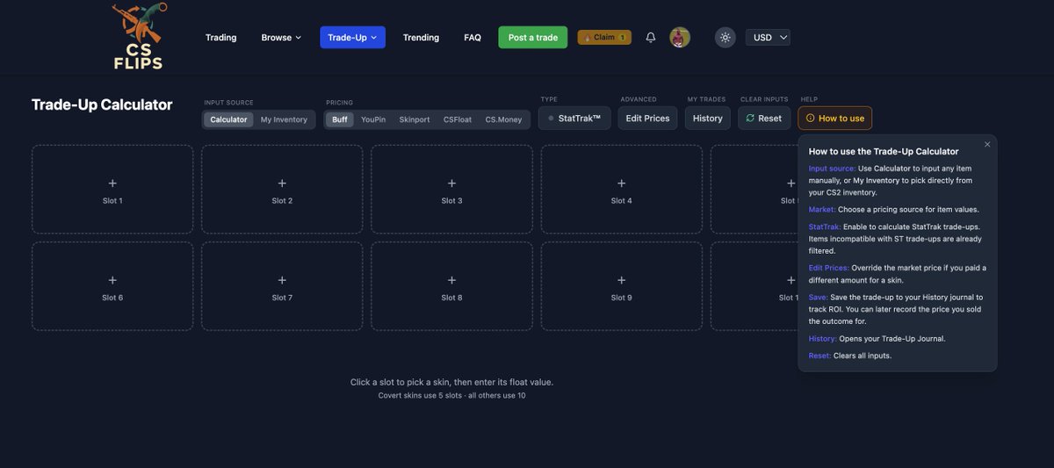Click the plus icon in Slot 7
Screen dimensions: 1054x468
click(x=282, y=280)
